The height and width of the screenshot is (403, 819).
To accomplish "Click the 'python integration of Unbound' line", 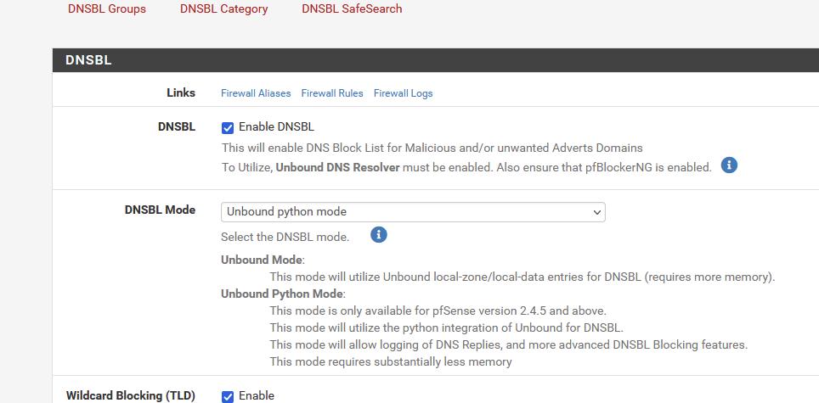I will tap(447, 328).
